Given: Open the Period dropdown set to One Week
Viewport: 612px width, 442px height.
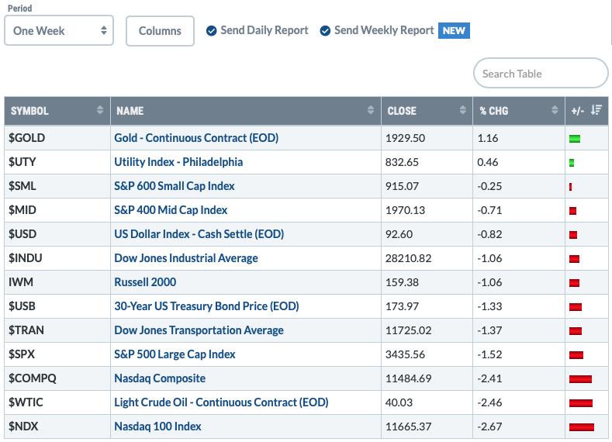Looking at the screenshot, I should coord(59,30).
